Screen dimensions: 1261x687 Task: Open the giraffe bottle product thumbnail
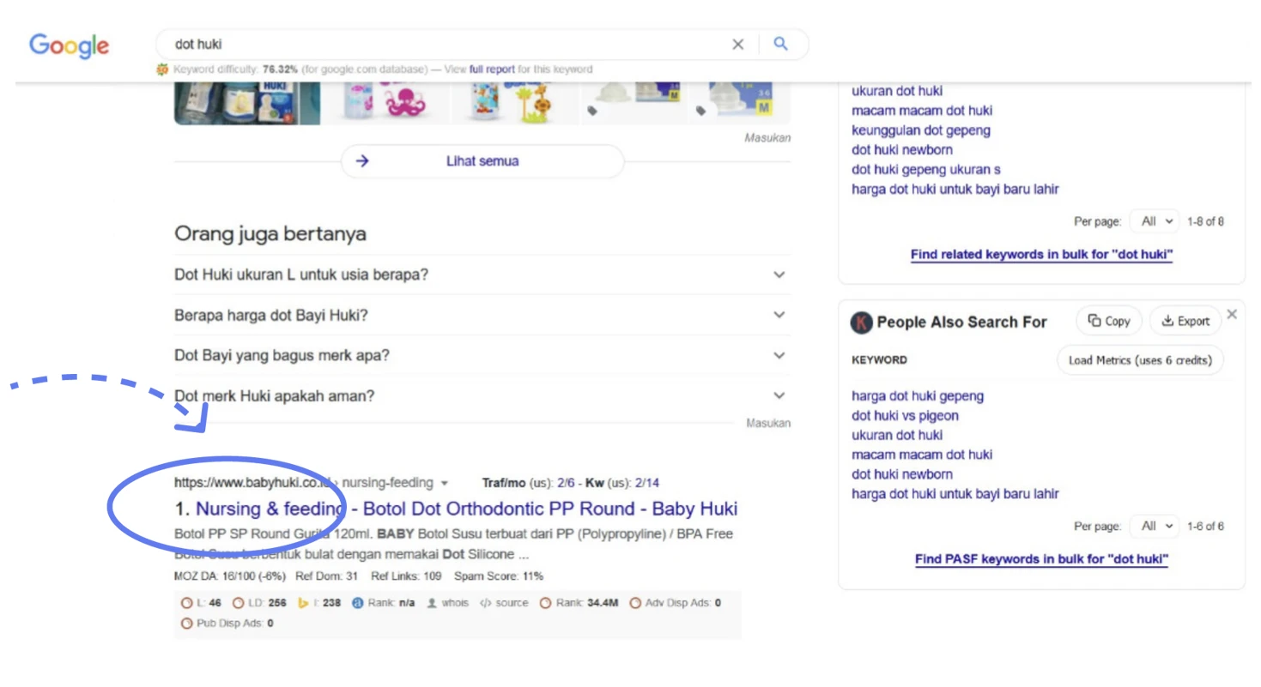coord(515,103)
